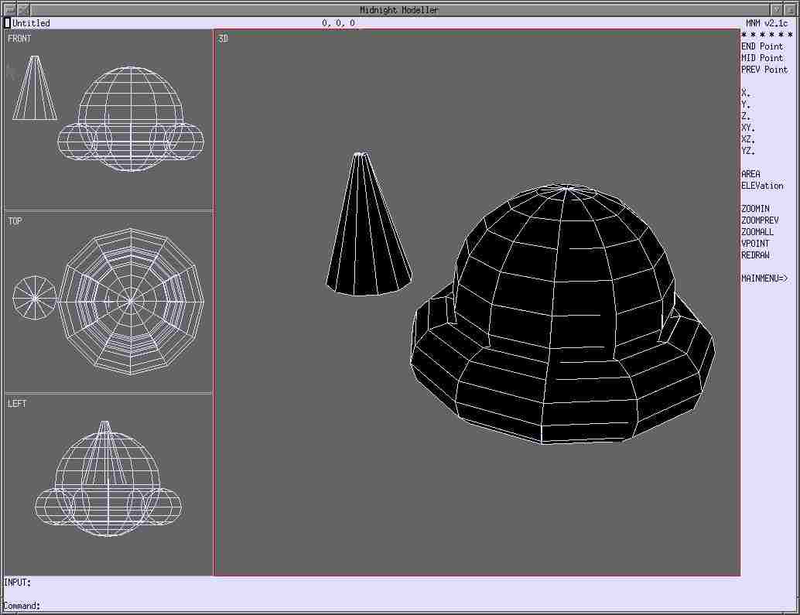This screenshot has width=800, height=615.
Task: Click the YZ. plane filter
Action: point(747,151)
